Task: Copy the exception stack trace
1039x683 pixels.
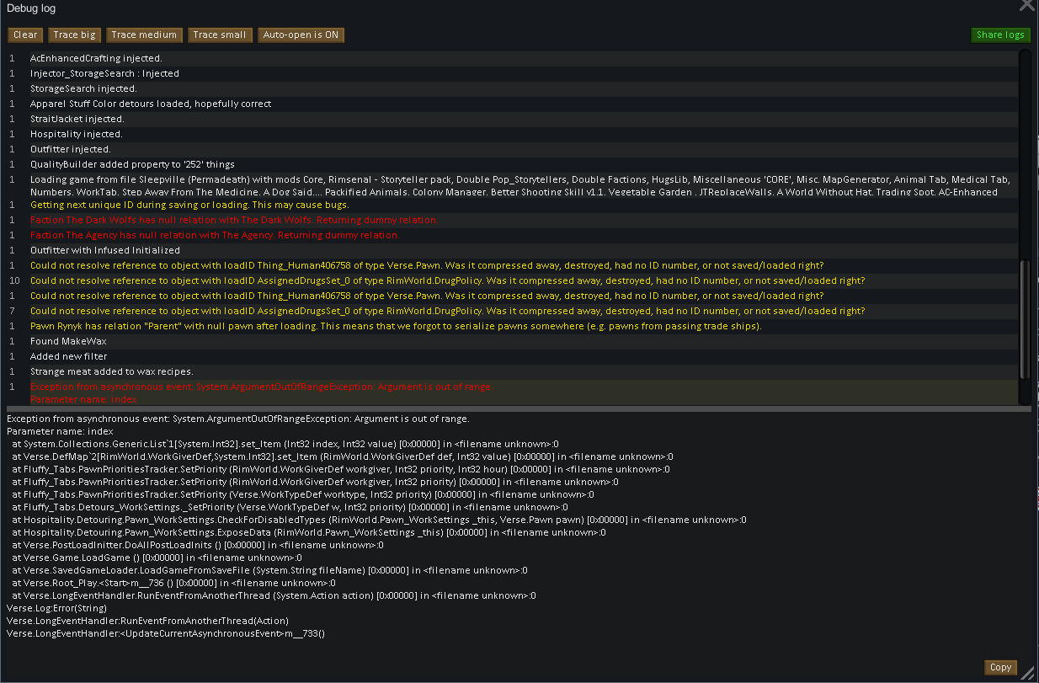Action: [1000, 667]
